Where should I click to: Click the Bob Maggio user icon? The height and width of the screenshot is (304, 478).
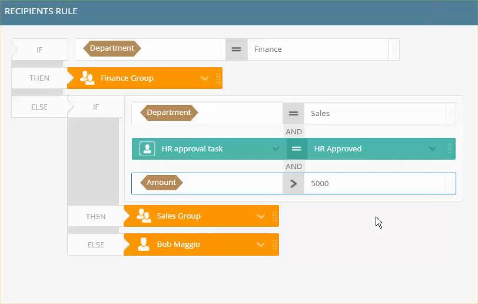point(143,244)
